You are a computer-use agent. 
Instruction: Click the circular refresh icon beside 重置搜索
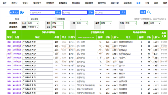point(22,12)
